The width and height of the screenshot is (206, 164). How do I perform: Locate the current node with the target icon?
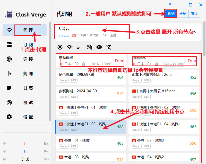60,47
